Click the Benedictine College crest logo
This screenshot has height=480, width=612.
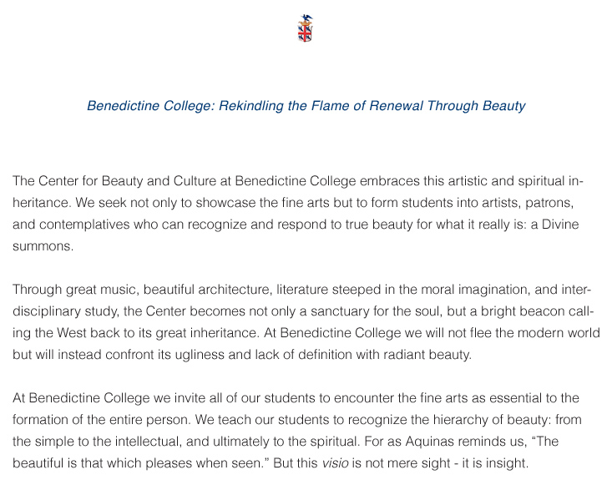click(306, 29)
